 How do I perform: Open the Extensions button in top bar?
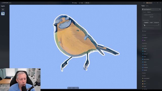149,3
